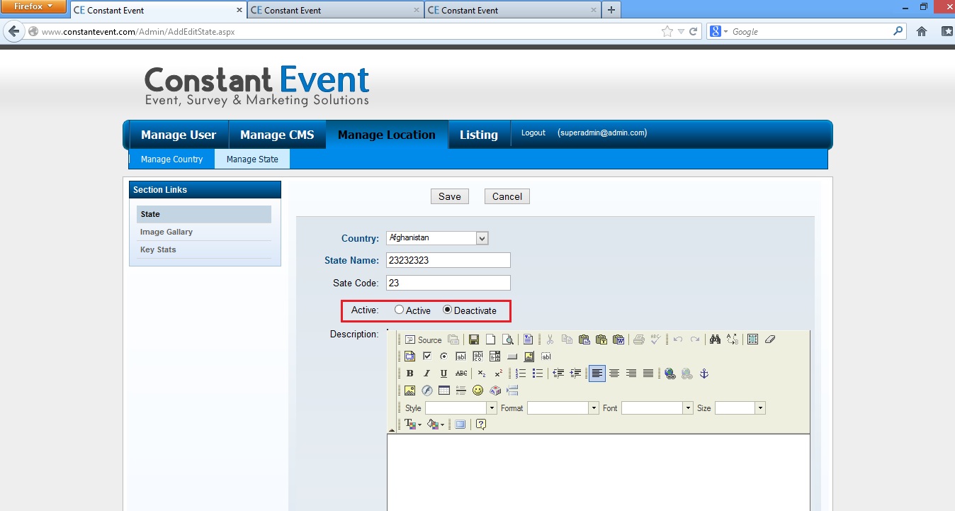Insert a textarea form icon

click(x=477, y=356)
